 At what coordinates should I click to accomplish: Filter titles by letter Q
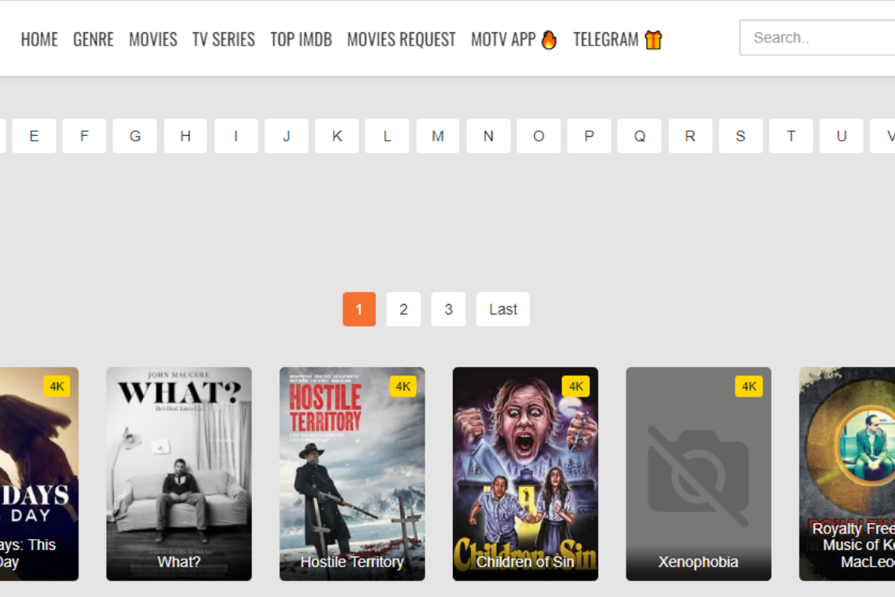point(640,136)
